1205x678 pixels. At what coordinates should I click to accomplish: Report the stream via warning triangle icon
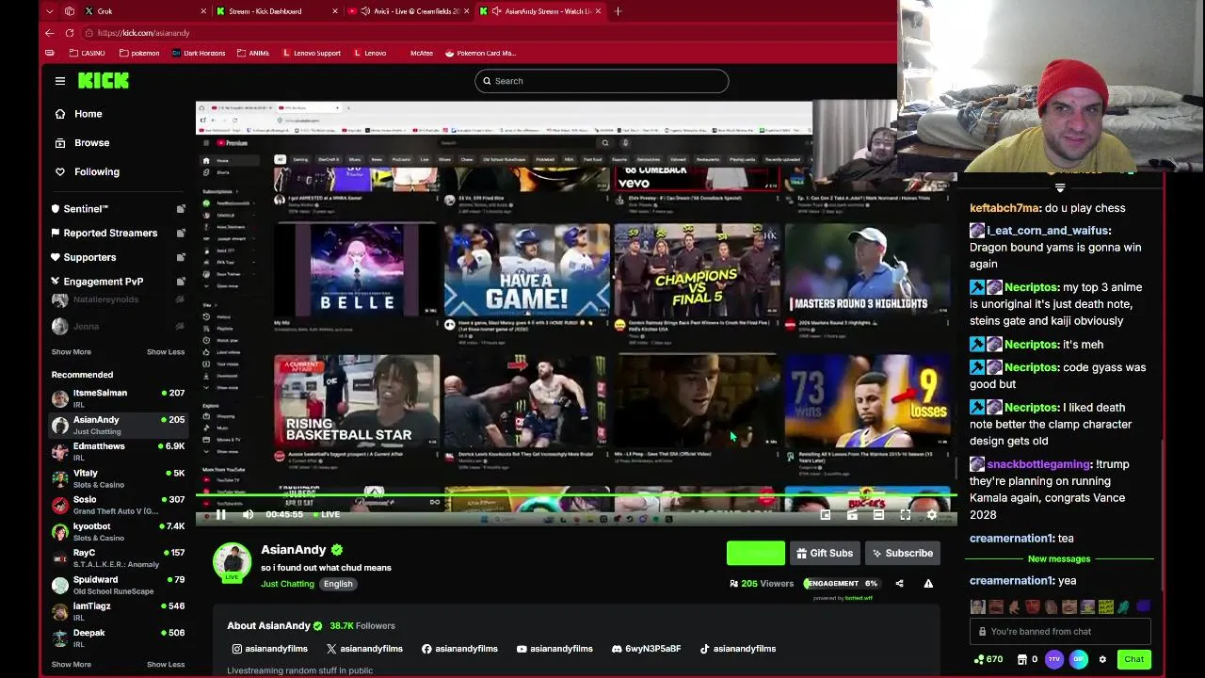pos(928,584)
